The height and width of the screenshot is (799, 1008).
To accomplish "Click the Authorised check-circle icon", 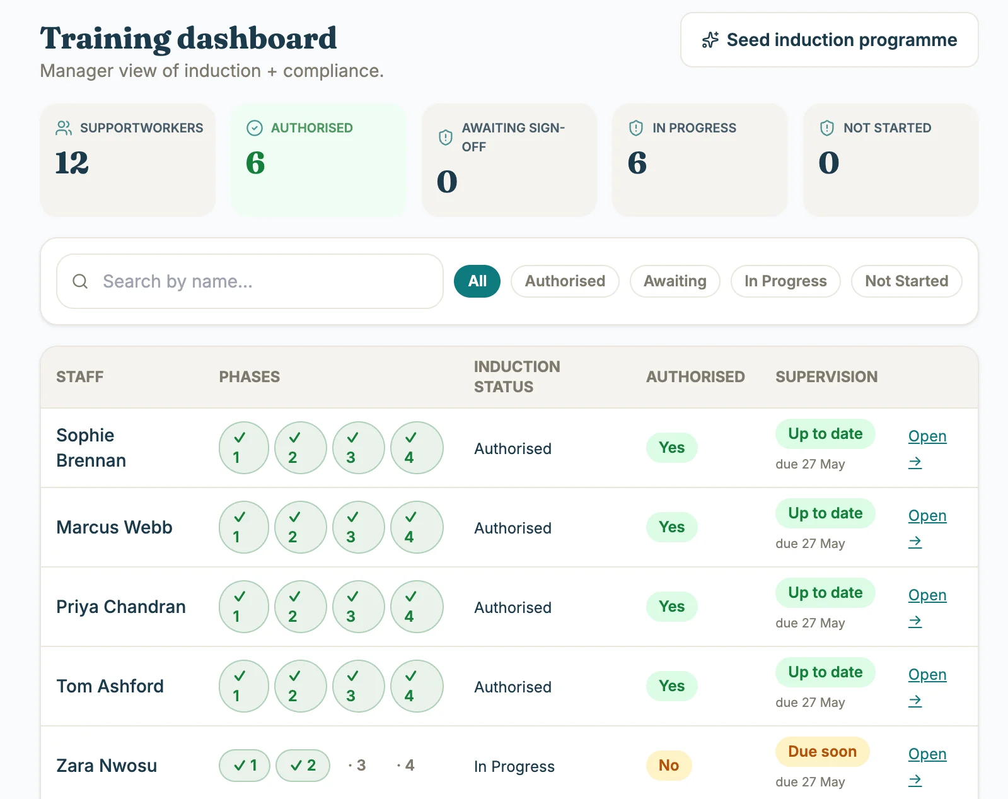I will point(254,128).
